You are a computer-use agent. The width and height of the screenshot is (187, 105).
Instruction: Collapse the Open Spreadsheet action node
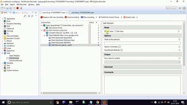pyautogui.click(x=42, y=25)
